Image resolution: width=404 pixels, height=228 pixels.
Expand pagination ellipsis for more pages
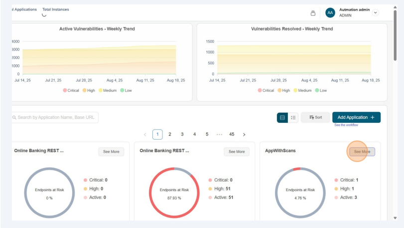[x=219, y=134]
